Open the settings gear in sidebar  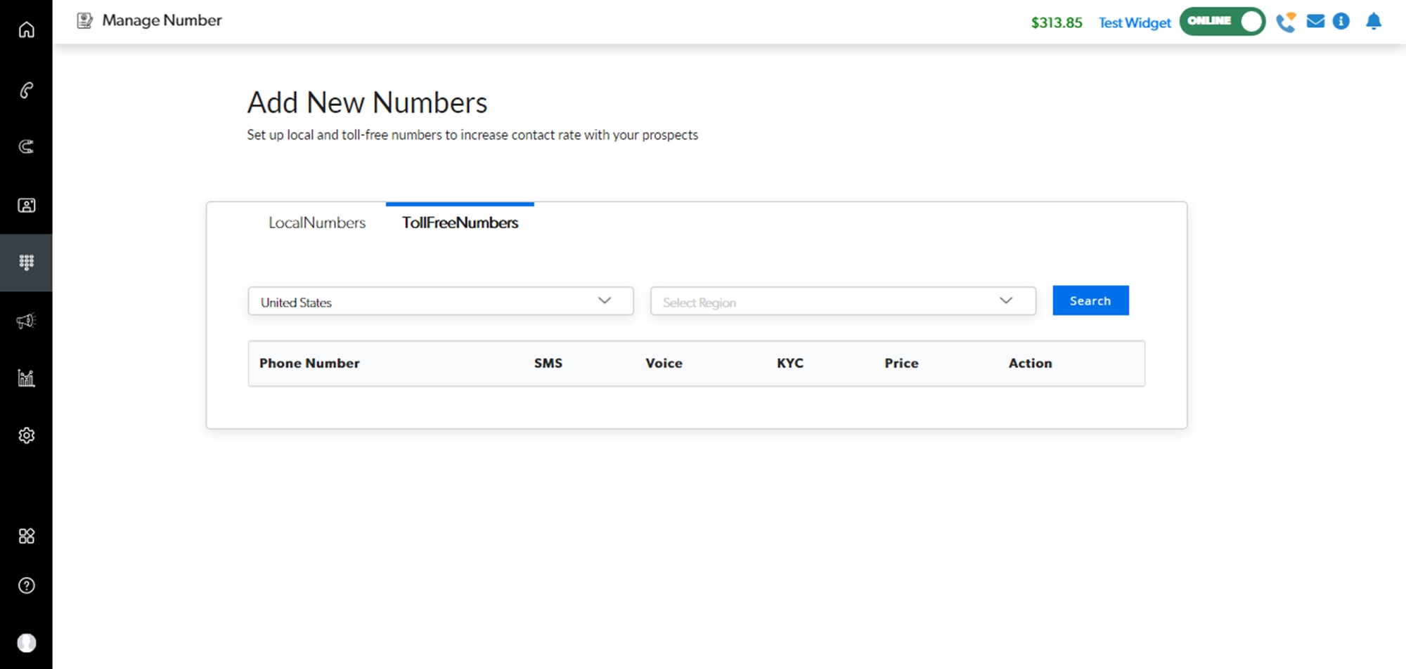coord(26,436)
